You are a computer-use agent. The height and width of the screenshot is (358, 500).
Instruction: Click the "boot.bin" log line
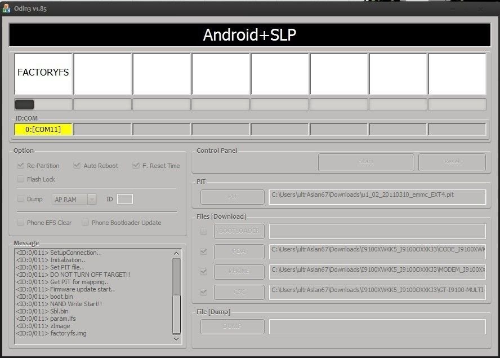44,297
